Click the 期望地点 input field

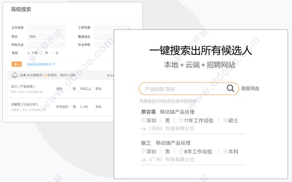(x=104, y=36)
